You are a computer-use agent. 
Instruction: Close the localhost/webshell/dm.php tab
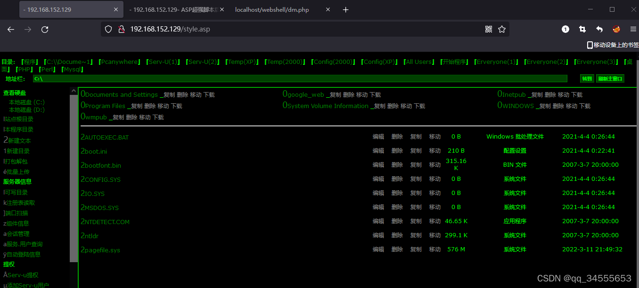tap(328, 9)
